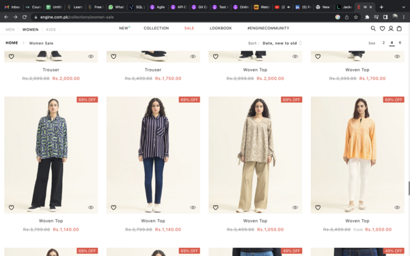Open the media control icon in toolbar
Screen dimensions: 410x256
(x=376, y=17)
